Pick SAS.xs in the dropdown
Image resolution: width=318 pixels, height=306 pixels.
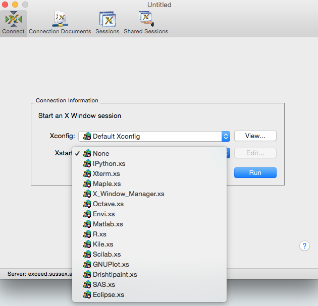pos(149,285)
